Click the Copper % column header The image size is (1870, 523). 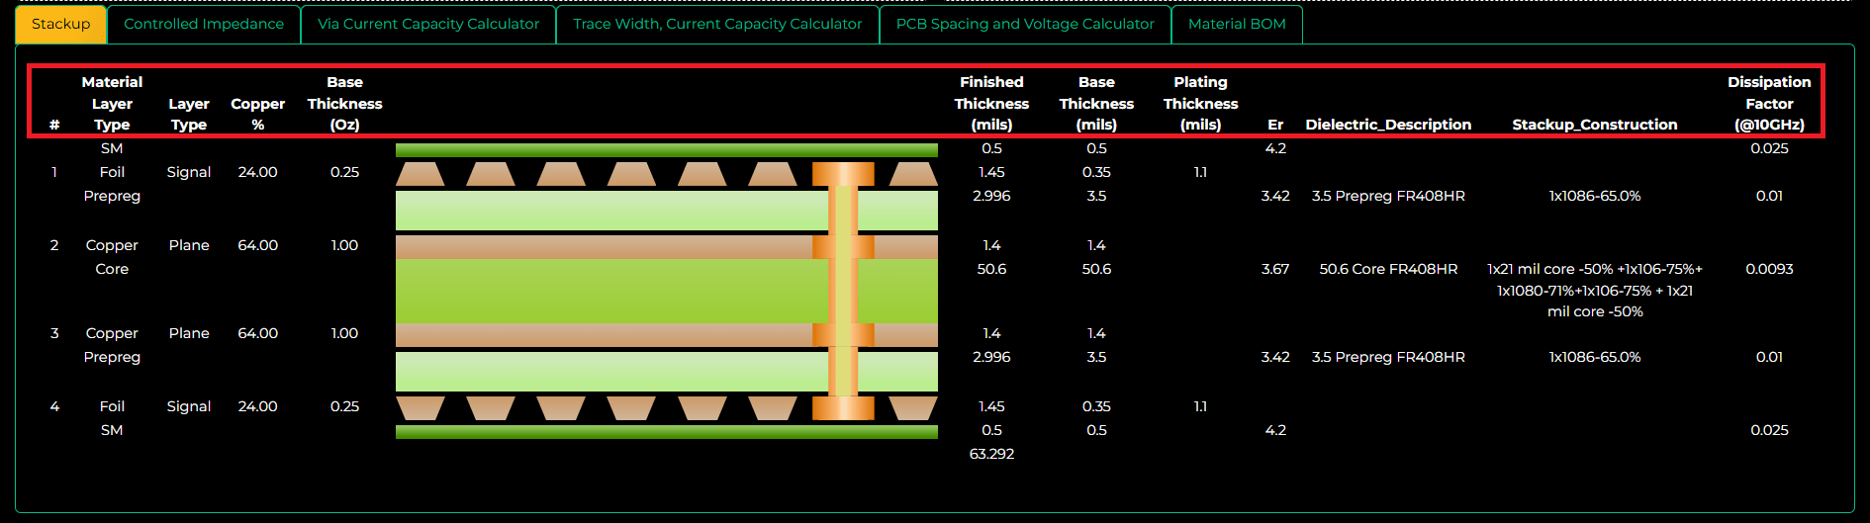pyautogui.click(x=257, y=114)
